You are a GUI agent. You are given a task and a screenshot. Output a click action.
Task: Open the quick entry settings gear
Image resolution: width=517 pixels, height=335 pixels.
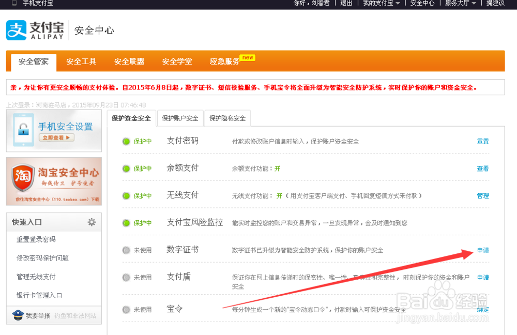[x=92, y=222]
